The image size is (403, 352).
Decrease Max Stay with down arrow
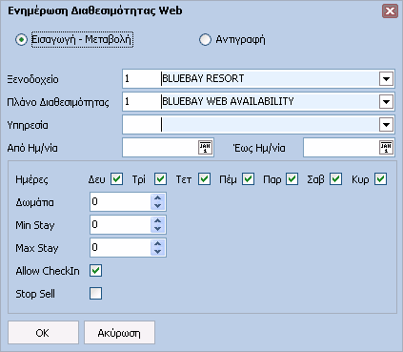157,252
